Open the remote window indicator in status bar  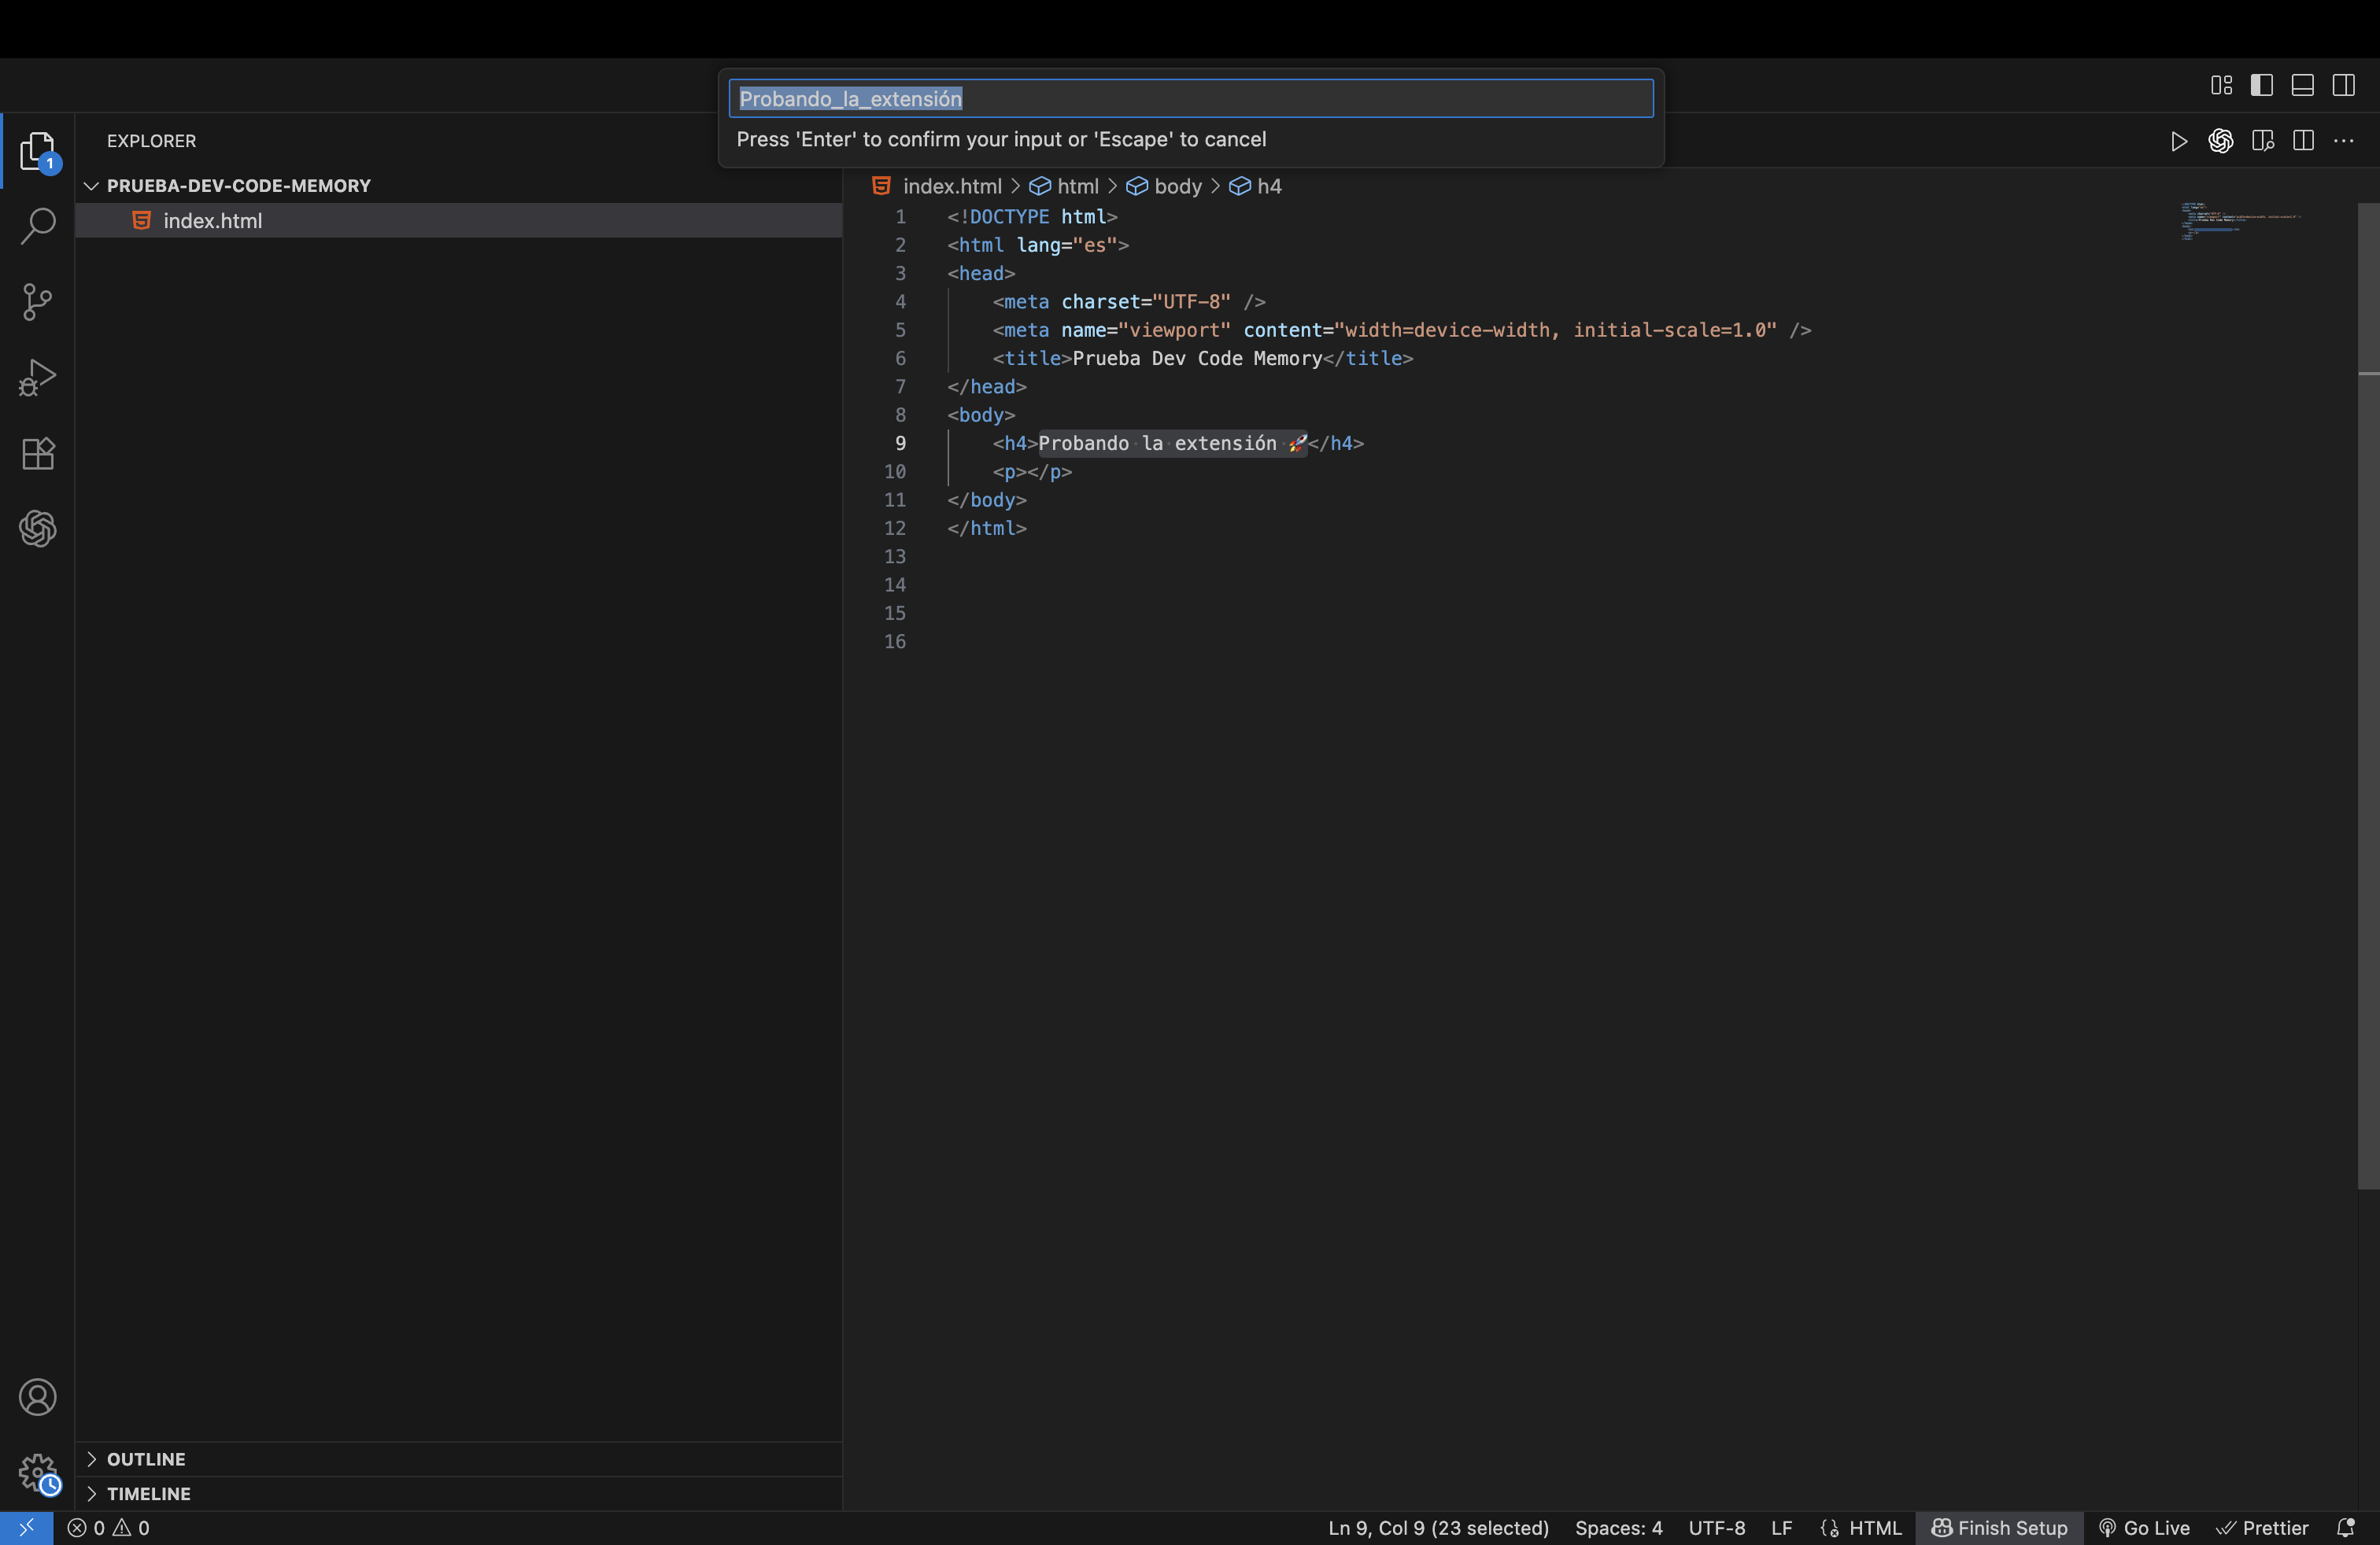26,1527
